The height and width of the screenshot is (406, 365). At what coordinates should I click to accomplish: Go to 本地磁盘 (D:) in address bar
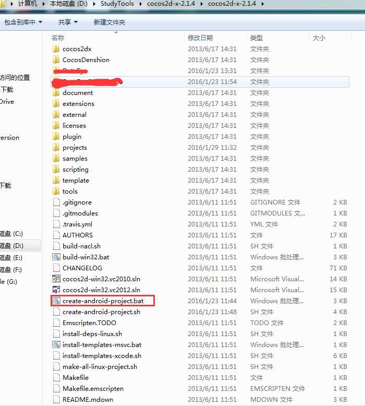[x=68, y=4]
